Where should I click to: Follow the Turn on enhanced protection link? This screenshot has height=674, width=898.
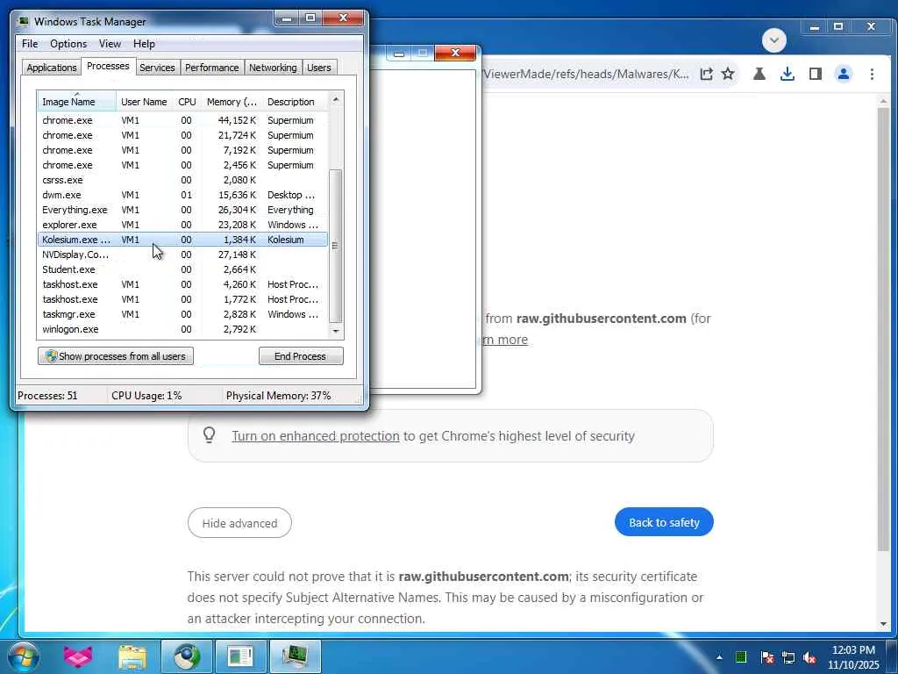[x=316, y=436]
